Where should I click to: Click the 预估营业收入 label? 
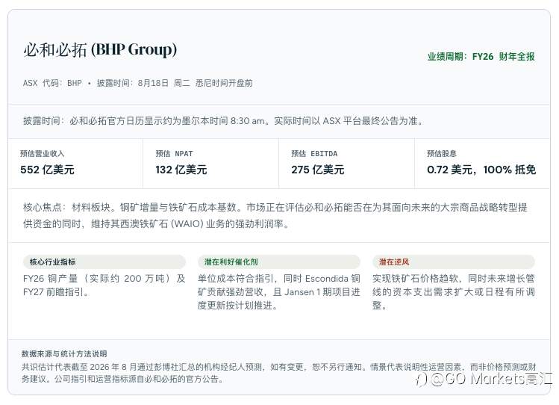point(43,153)
